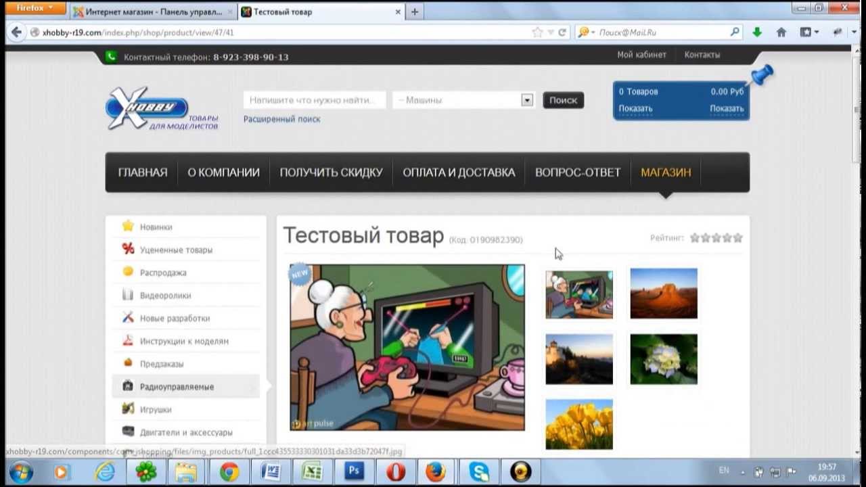Select the yellow tulips thumbnail
The width and height of the screenshot is (866, 487).
pos(579,424)
